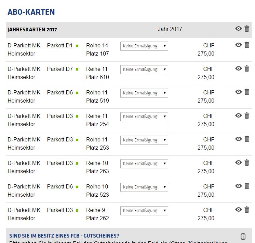Trash the Platz 253 ticket row
Screen dimensions: 255x243
click(x=247, y=139)
